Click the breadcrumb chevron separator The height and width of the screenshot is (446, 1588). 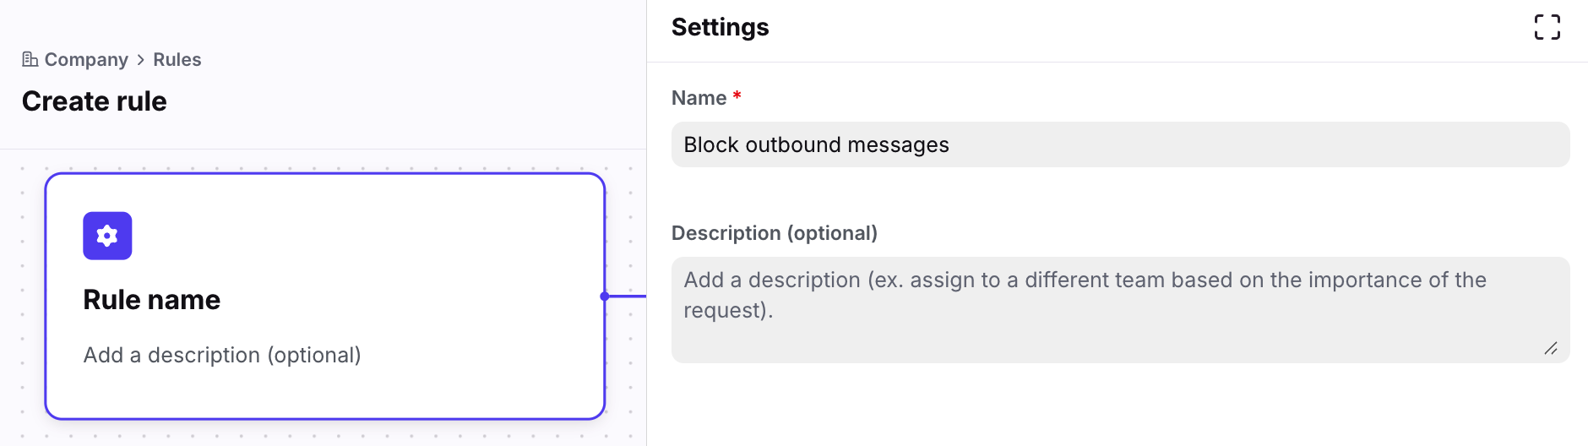(141, 60)
